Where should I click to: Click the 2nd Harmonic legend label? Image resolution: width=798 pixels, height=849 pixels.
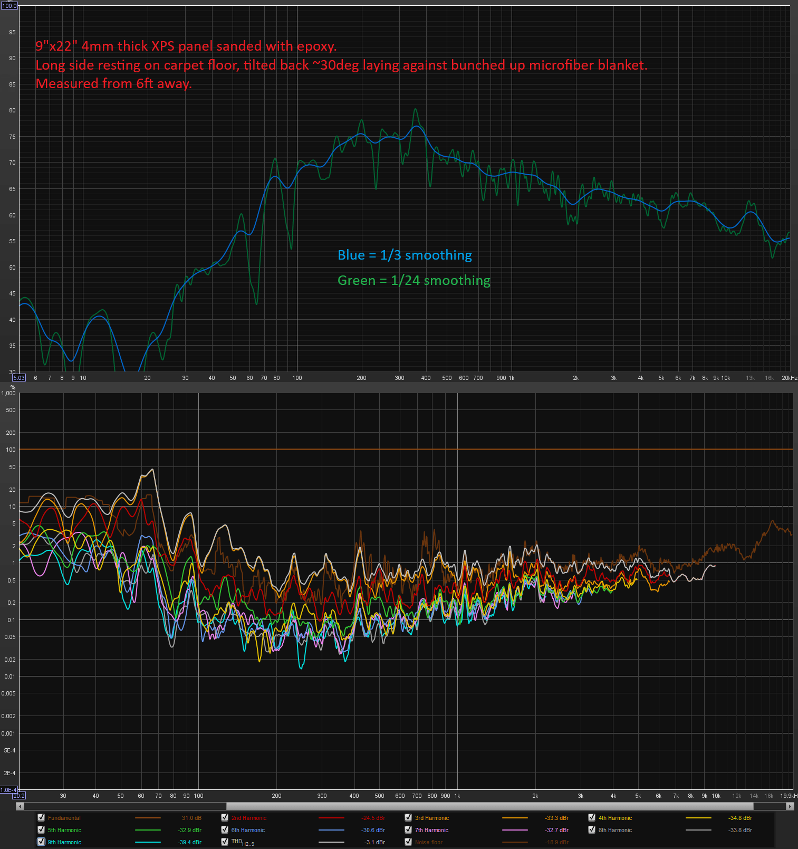click(249, 818)
